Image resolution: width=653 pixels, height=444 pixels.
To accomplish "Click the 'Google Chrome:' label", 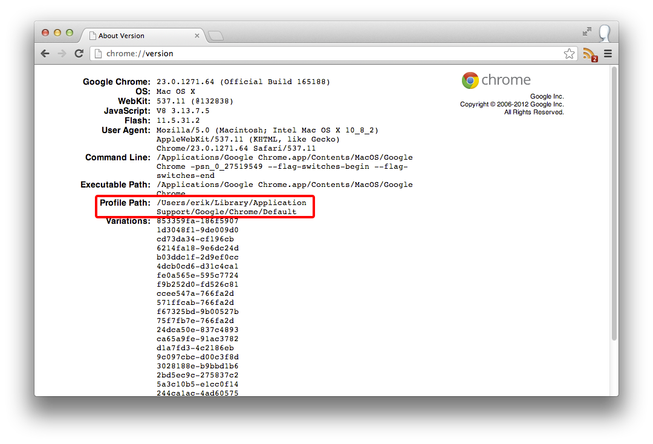I will [x=117, y=82].
